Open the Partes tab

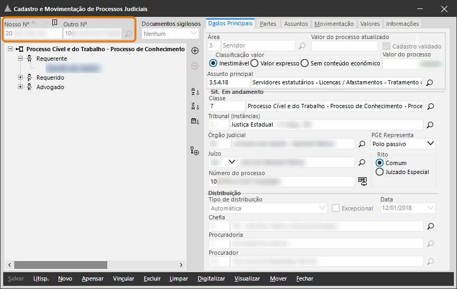click(268, 24)
